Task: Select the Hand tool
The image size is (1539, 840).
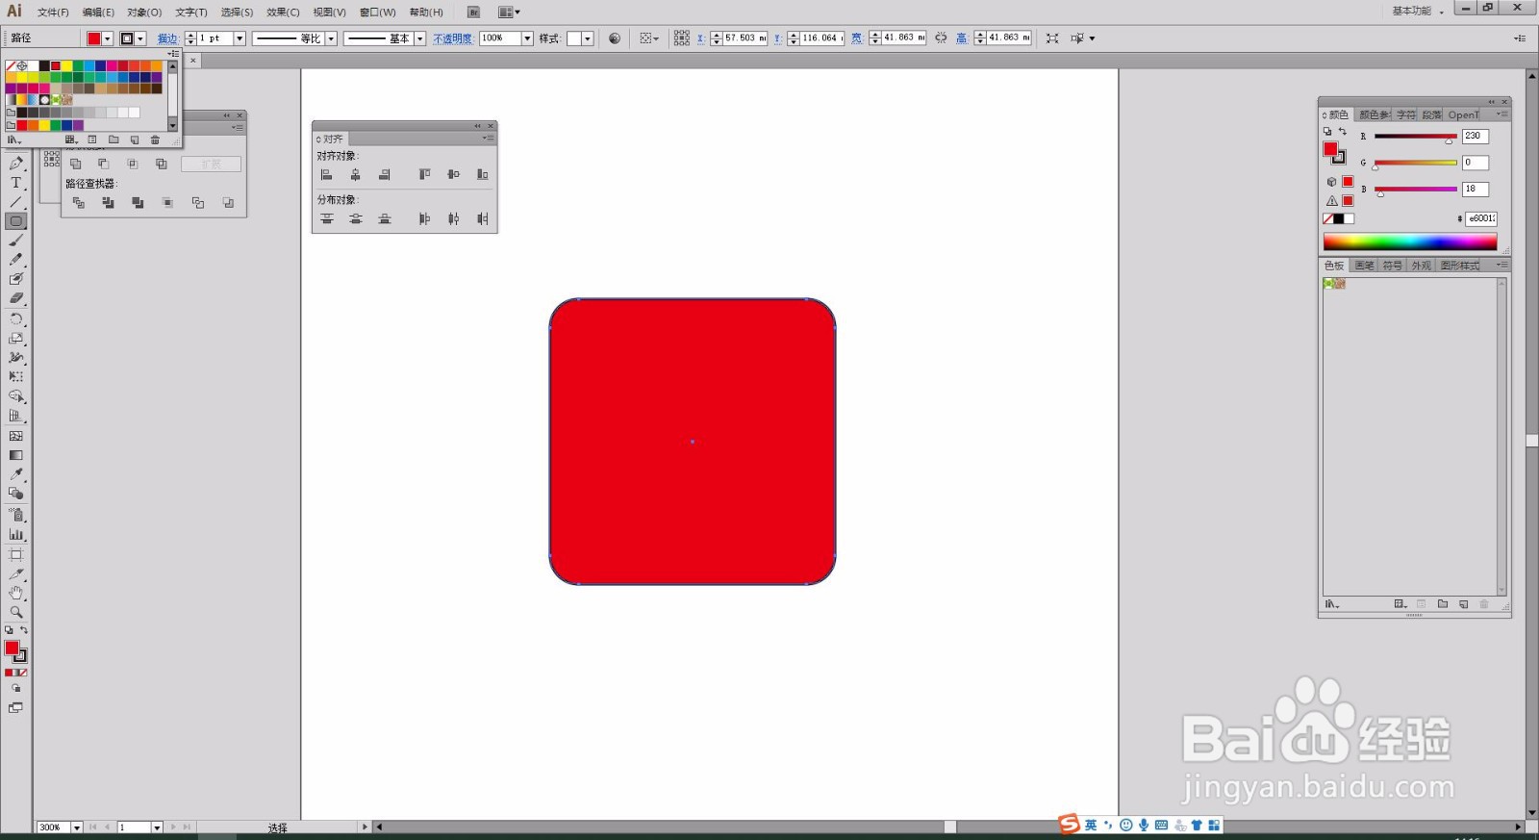Action: [x=16, y=593]
